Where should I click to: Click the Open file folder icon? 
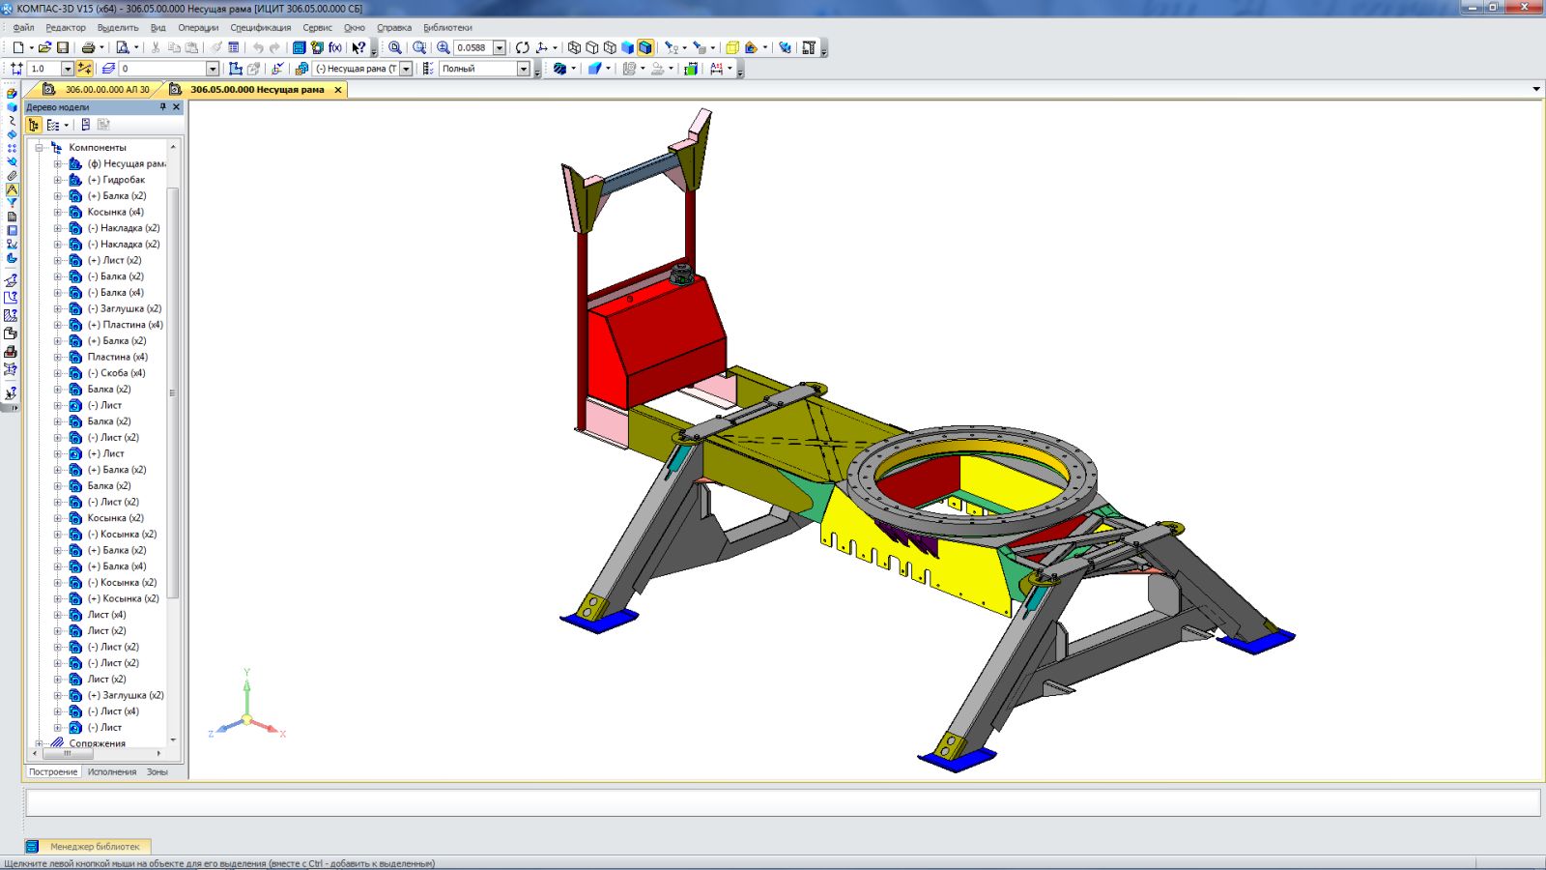coord(44,47)
